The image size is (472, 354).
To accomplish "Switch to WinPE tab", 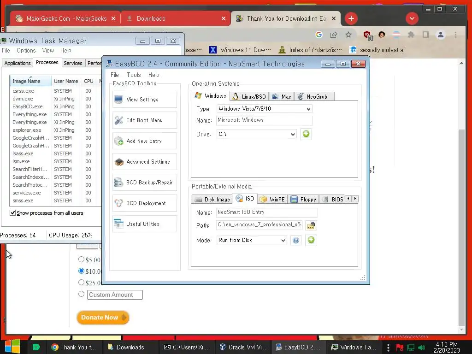I will 273,199.
